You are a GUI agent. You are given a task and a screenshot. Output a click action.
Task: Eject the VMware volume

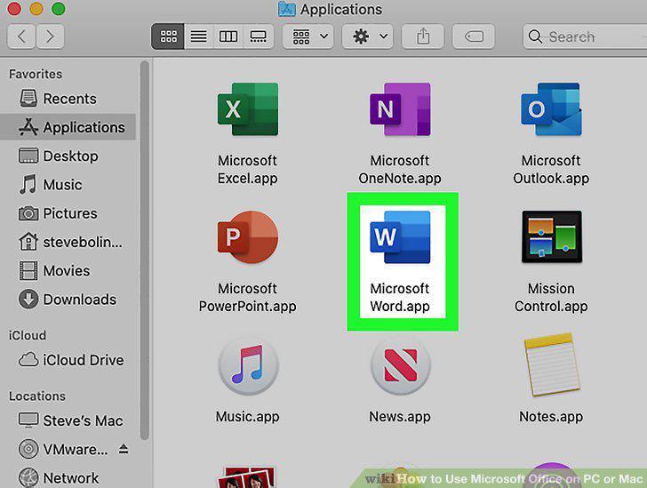[124, 449]
